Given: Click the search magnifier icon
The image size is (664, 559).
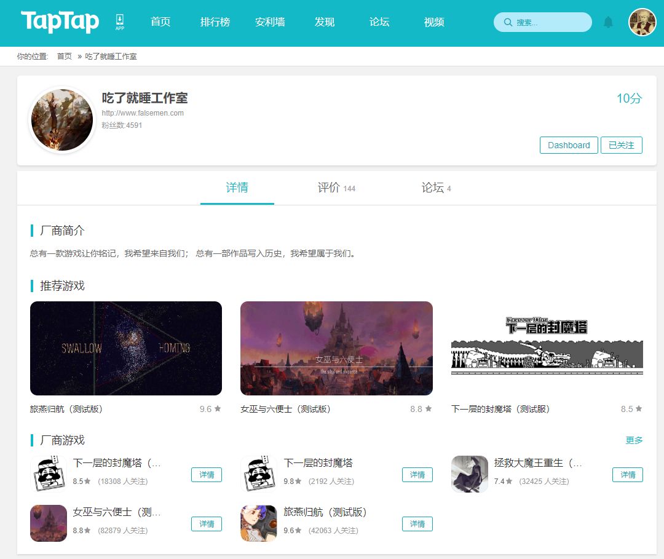Looking at the screenshot, I should pos(508,22).
